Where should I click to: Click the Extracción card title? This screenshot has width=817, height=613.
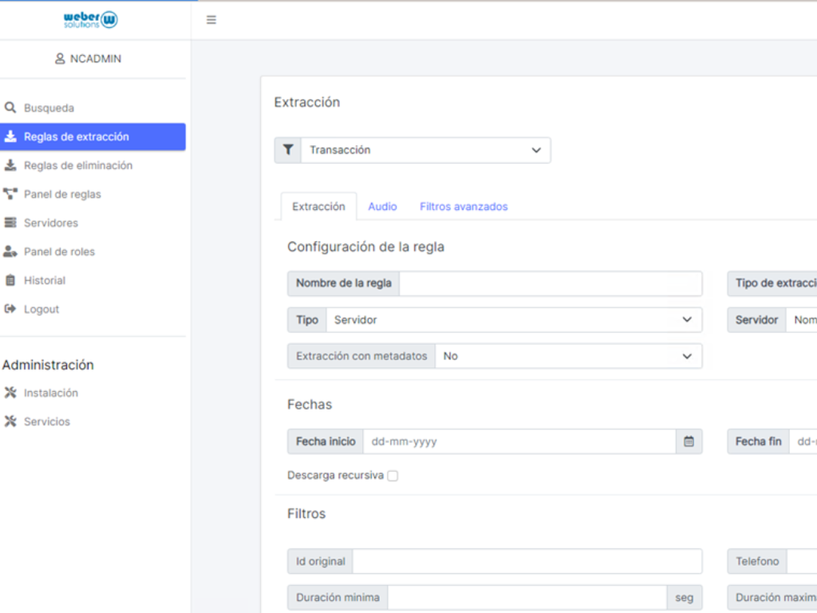307,102
